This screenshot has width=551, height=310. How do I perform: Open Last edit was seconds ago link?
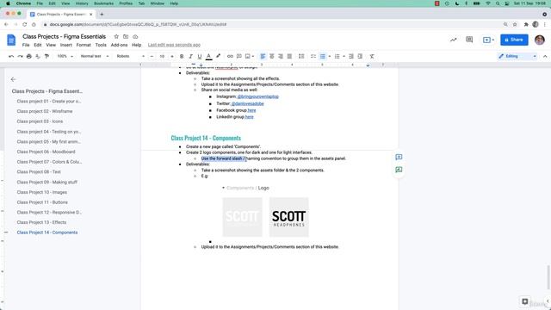point(174,45)
